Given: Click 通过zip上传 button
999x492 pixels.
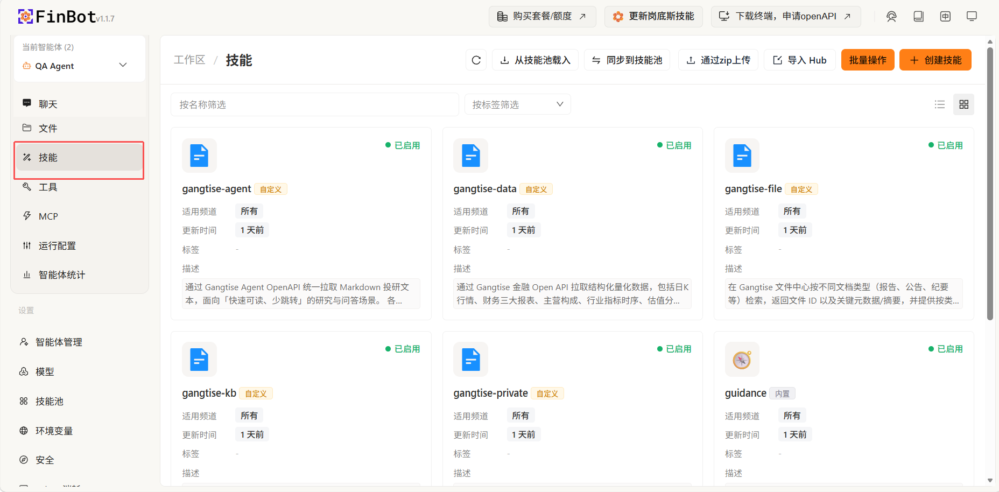Looking at the screenshot, I should pyautogui.click(x=718, y=60).
